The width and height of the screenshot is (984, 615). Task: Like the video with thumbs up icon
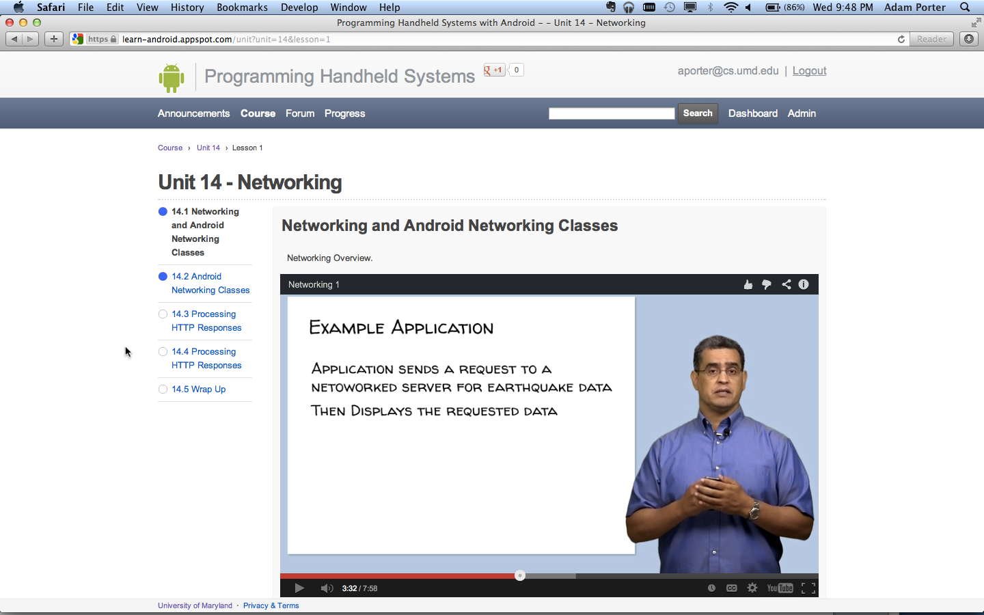748,284
